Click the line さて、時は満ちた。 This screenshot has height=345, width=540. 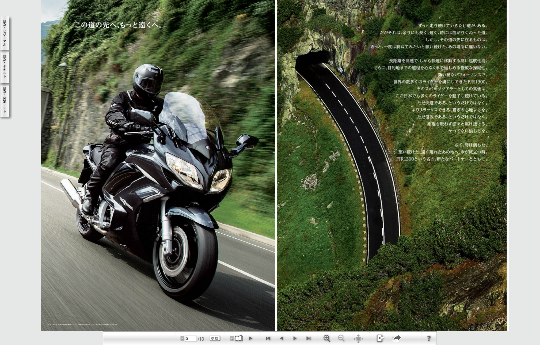point(471,145)
